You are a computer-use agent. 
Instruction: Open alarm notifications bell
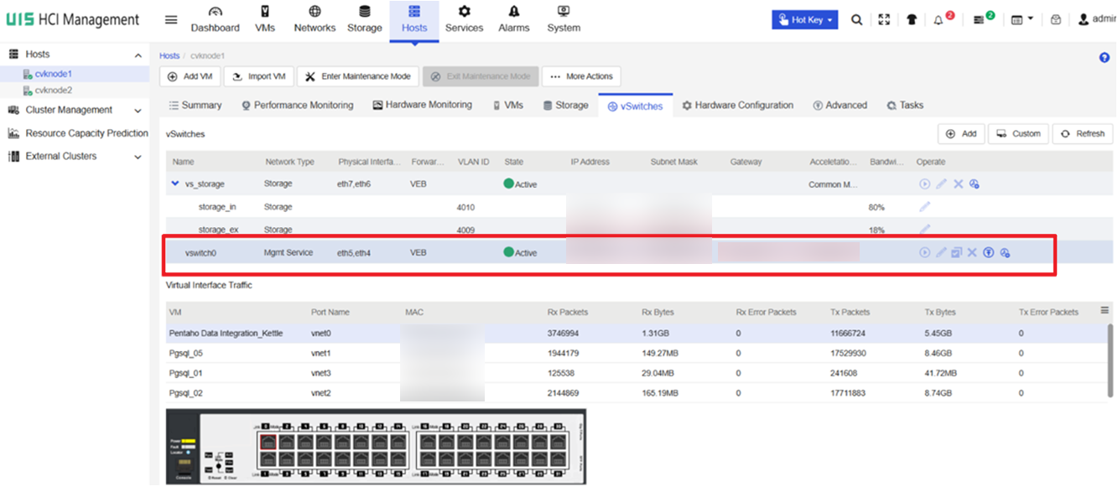tap(940, 20)
